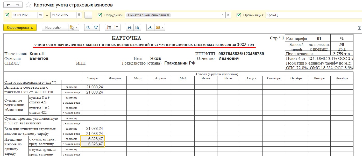Screen dimensions: 362x156
Task: Open the find magnifier tool in the report toolbar
Action: 88,28
